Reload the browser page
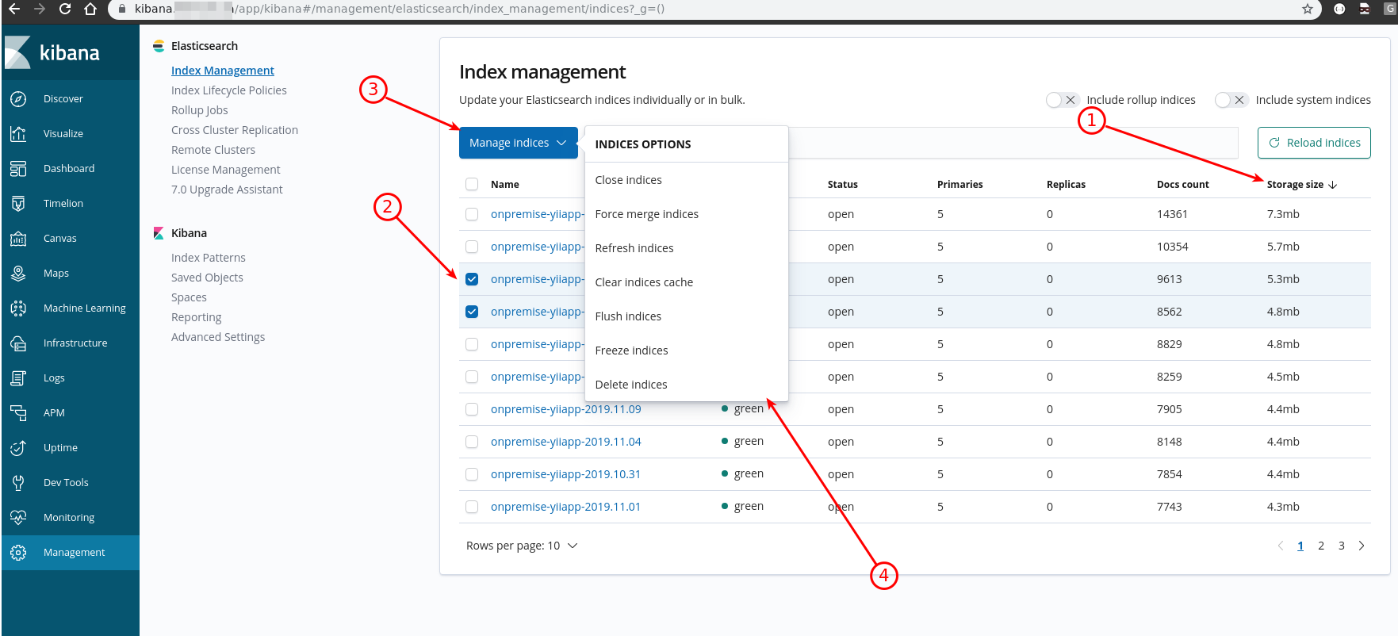Viewport: 1398px width, 636px height. [65, 9]
